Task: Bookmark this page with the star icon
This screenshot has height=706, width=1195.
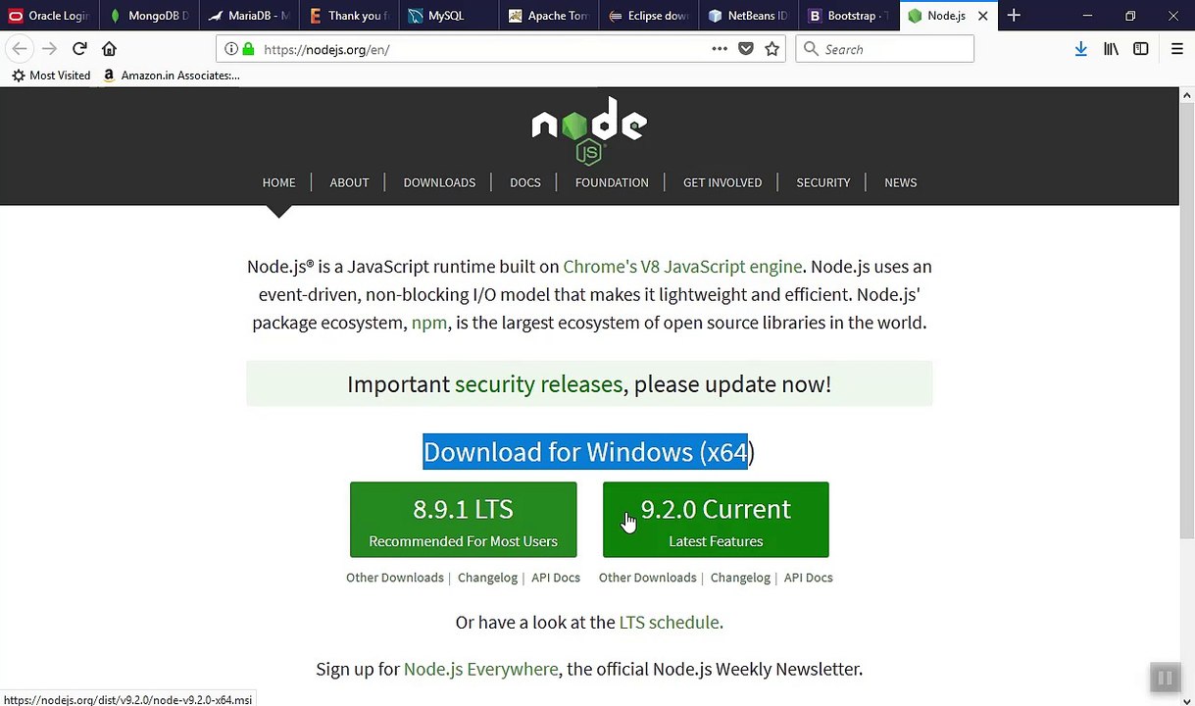Action: [772, 49]
